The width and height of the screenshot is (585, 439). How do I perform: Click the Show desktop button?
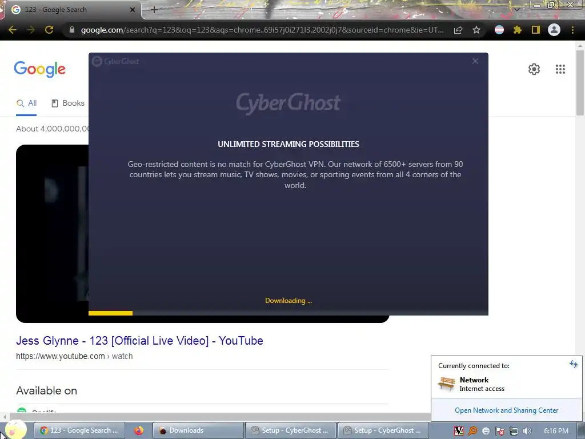pos(580,430)
